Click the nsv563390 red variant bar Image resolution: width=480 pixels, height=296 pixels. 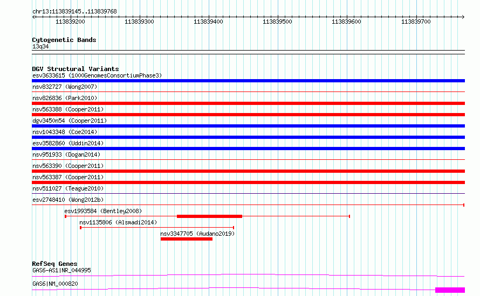click(248, 171)
